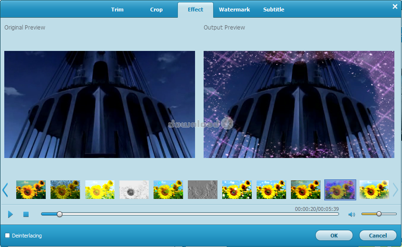Switch to the Trim tab
This screenshot has width=402, height=247.
[117, 10]
